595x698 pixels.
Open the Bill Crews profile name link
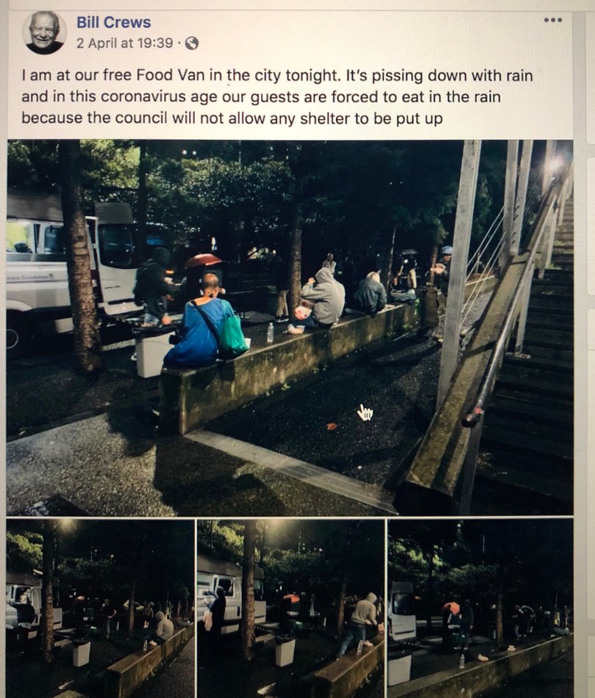coord(114,22)
